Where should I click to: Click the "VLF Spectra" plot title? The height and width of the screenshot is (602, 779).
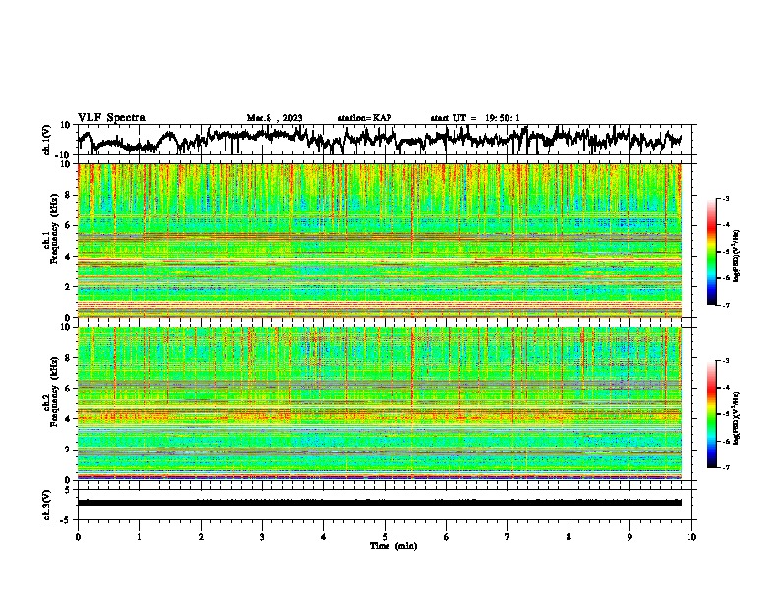pos(111,118)
